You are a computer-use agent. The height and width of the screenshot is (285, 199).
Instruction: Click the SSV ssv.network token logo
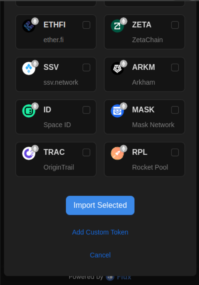pos(29,68)
